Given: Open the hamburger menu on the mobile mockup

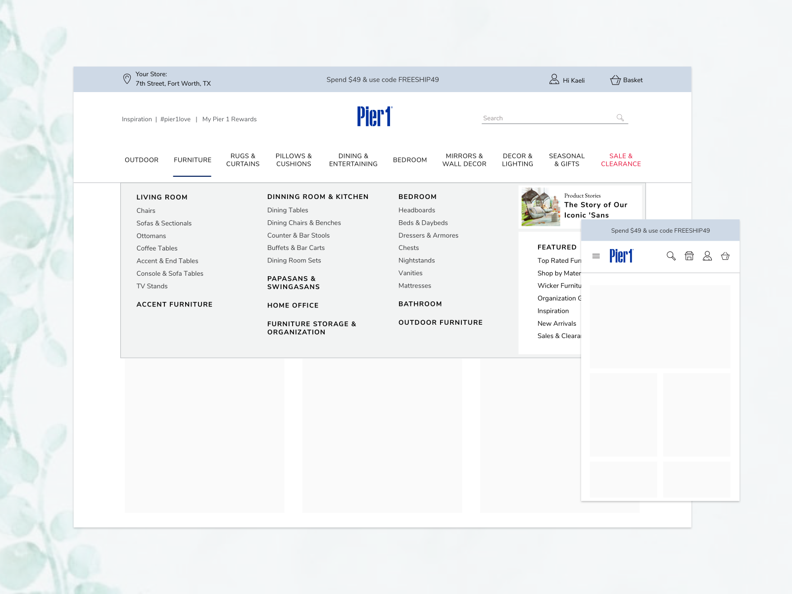Looking at the screenshot, I should point(596,256).
